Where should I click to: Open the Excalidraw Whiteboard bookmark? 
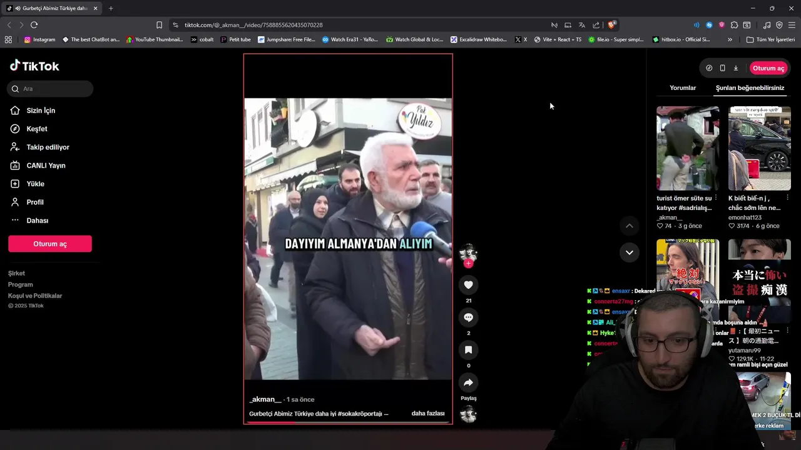pyautogui.click(x=479, y=39)
